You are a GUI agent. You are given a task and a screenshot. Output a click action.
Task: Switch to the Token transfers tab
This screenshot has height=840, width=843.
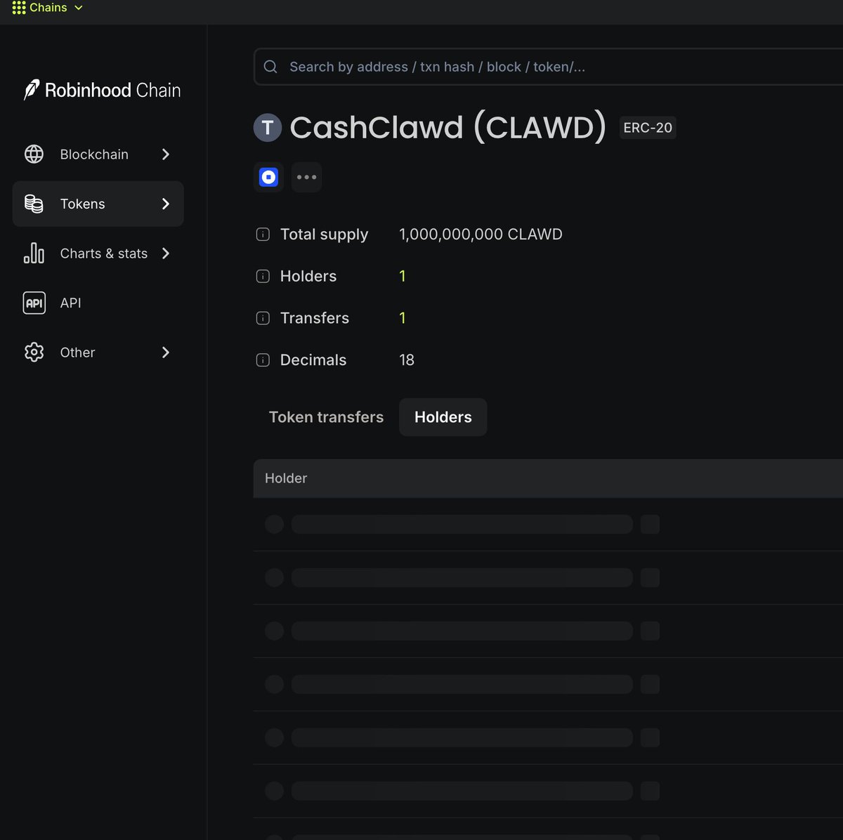tap(326, 417)
